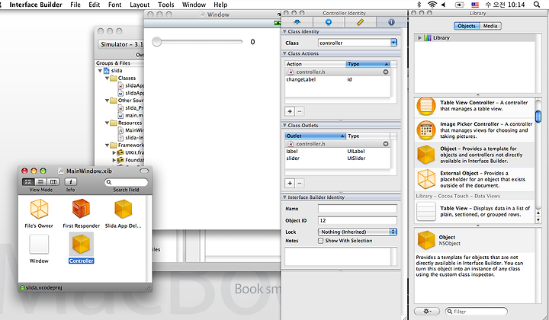Open the Help menu

220,5
